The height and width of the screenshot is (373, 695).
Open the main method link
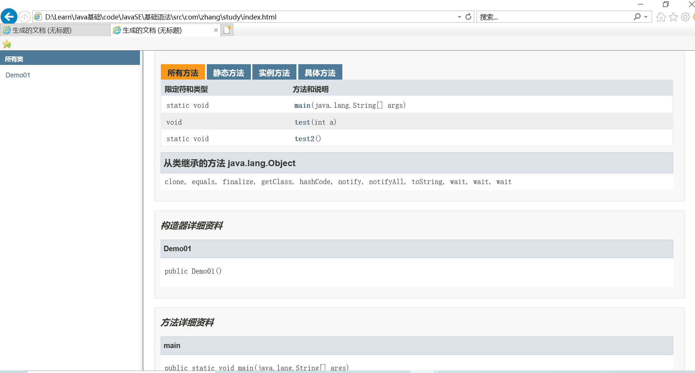pyautogui.click(x=302, y=106)
